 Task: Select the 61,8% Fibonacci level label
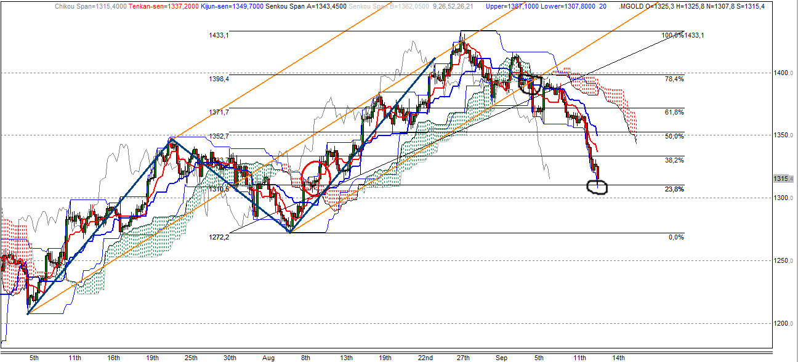pyautogui.click(x=674, y=112)
